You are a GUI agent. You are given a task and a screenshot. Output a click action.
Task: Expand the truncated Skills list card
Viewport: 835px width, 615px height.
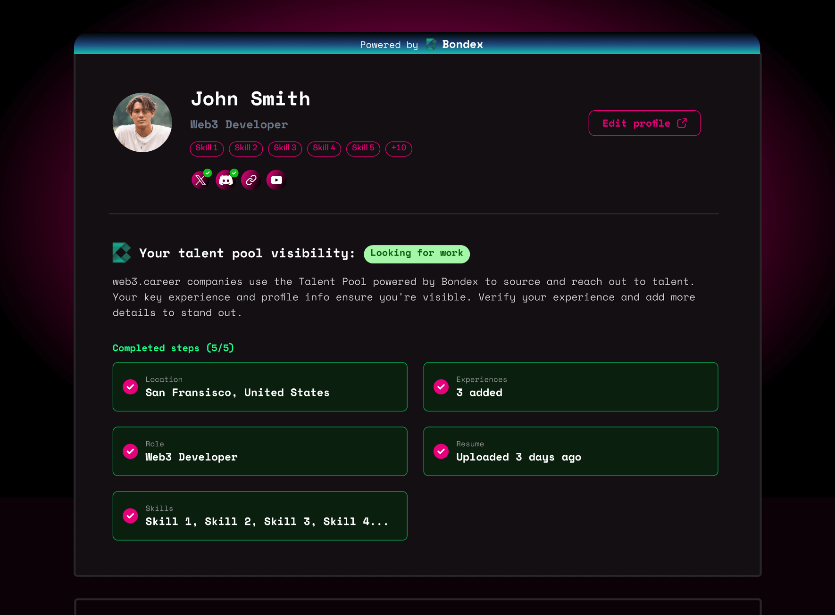tap(259, 516)
